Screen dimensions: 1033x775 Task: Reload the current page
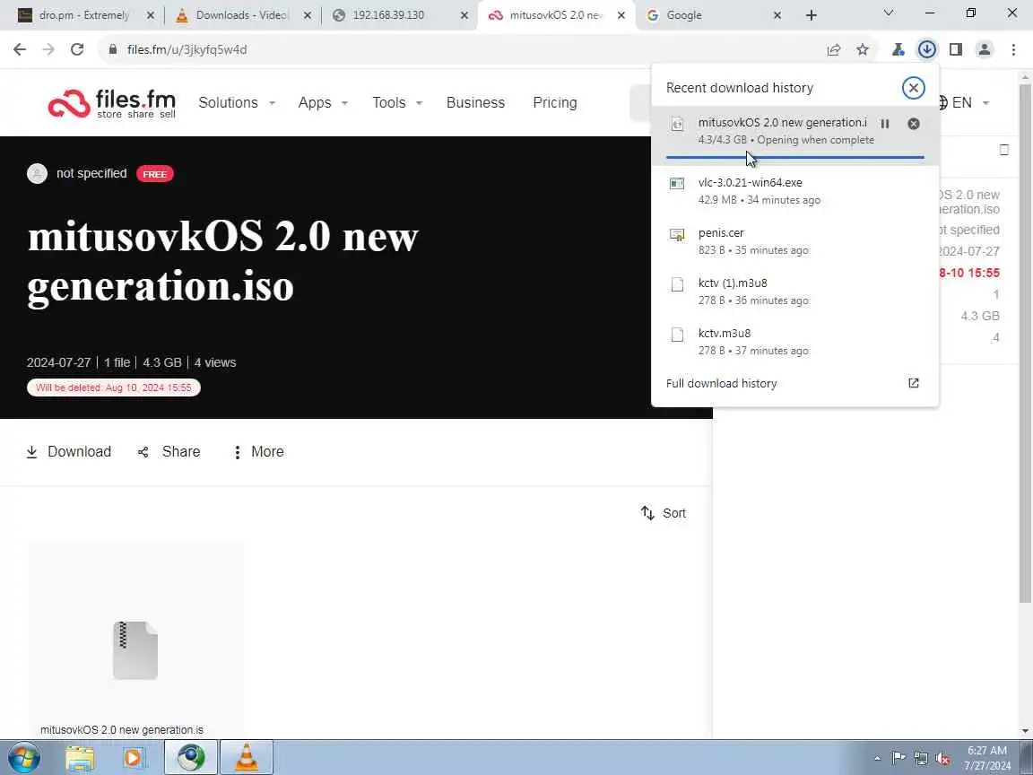click(x=77, y=49)
